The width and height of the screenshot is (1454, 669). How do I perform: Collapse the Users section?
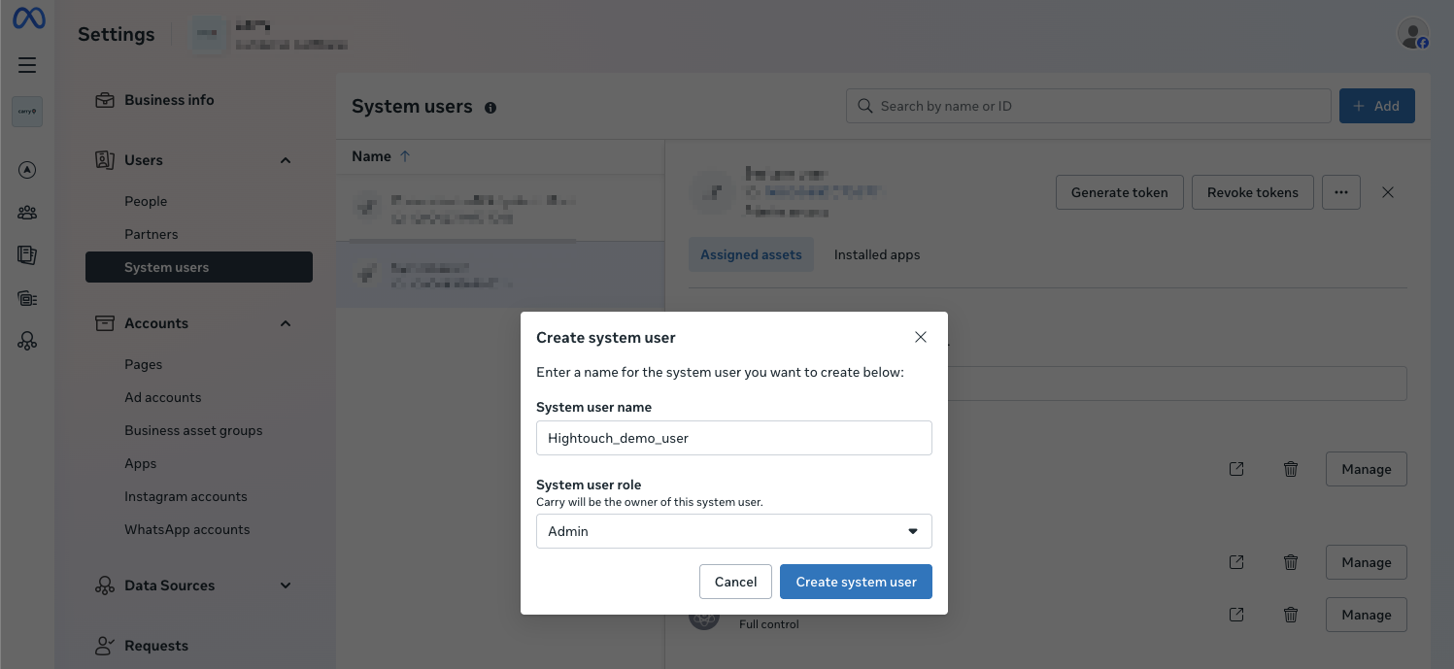pyautogui.click(x=285, y=159)
